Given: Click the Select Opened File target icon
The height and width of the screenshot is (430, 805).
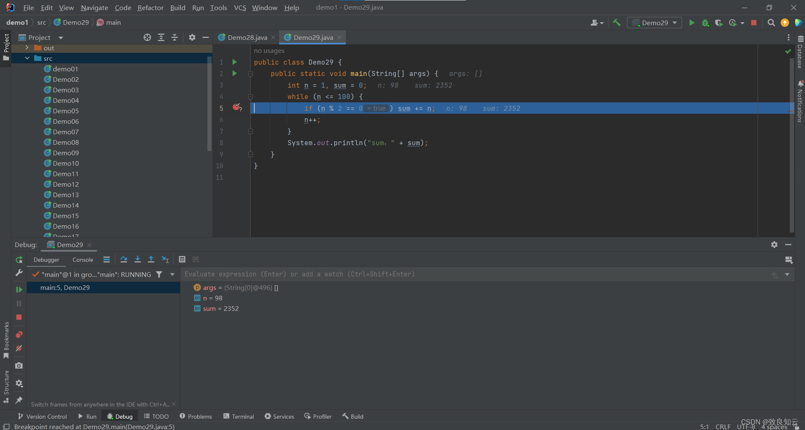Looking at the screenshot, I should tap(147, 37).
